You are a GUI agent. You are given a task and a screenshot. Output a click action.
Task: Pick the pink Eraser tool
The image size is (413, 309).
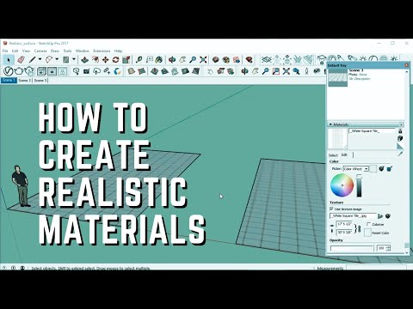point(21,60)
